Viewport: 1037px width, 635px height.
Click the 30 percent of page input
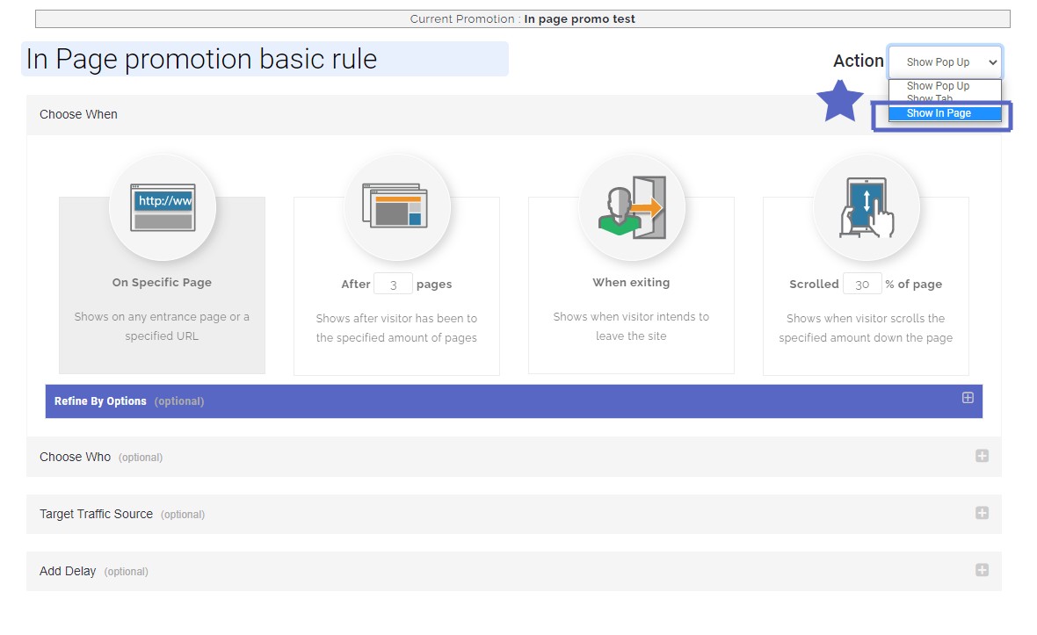pos(862,284)
